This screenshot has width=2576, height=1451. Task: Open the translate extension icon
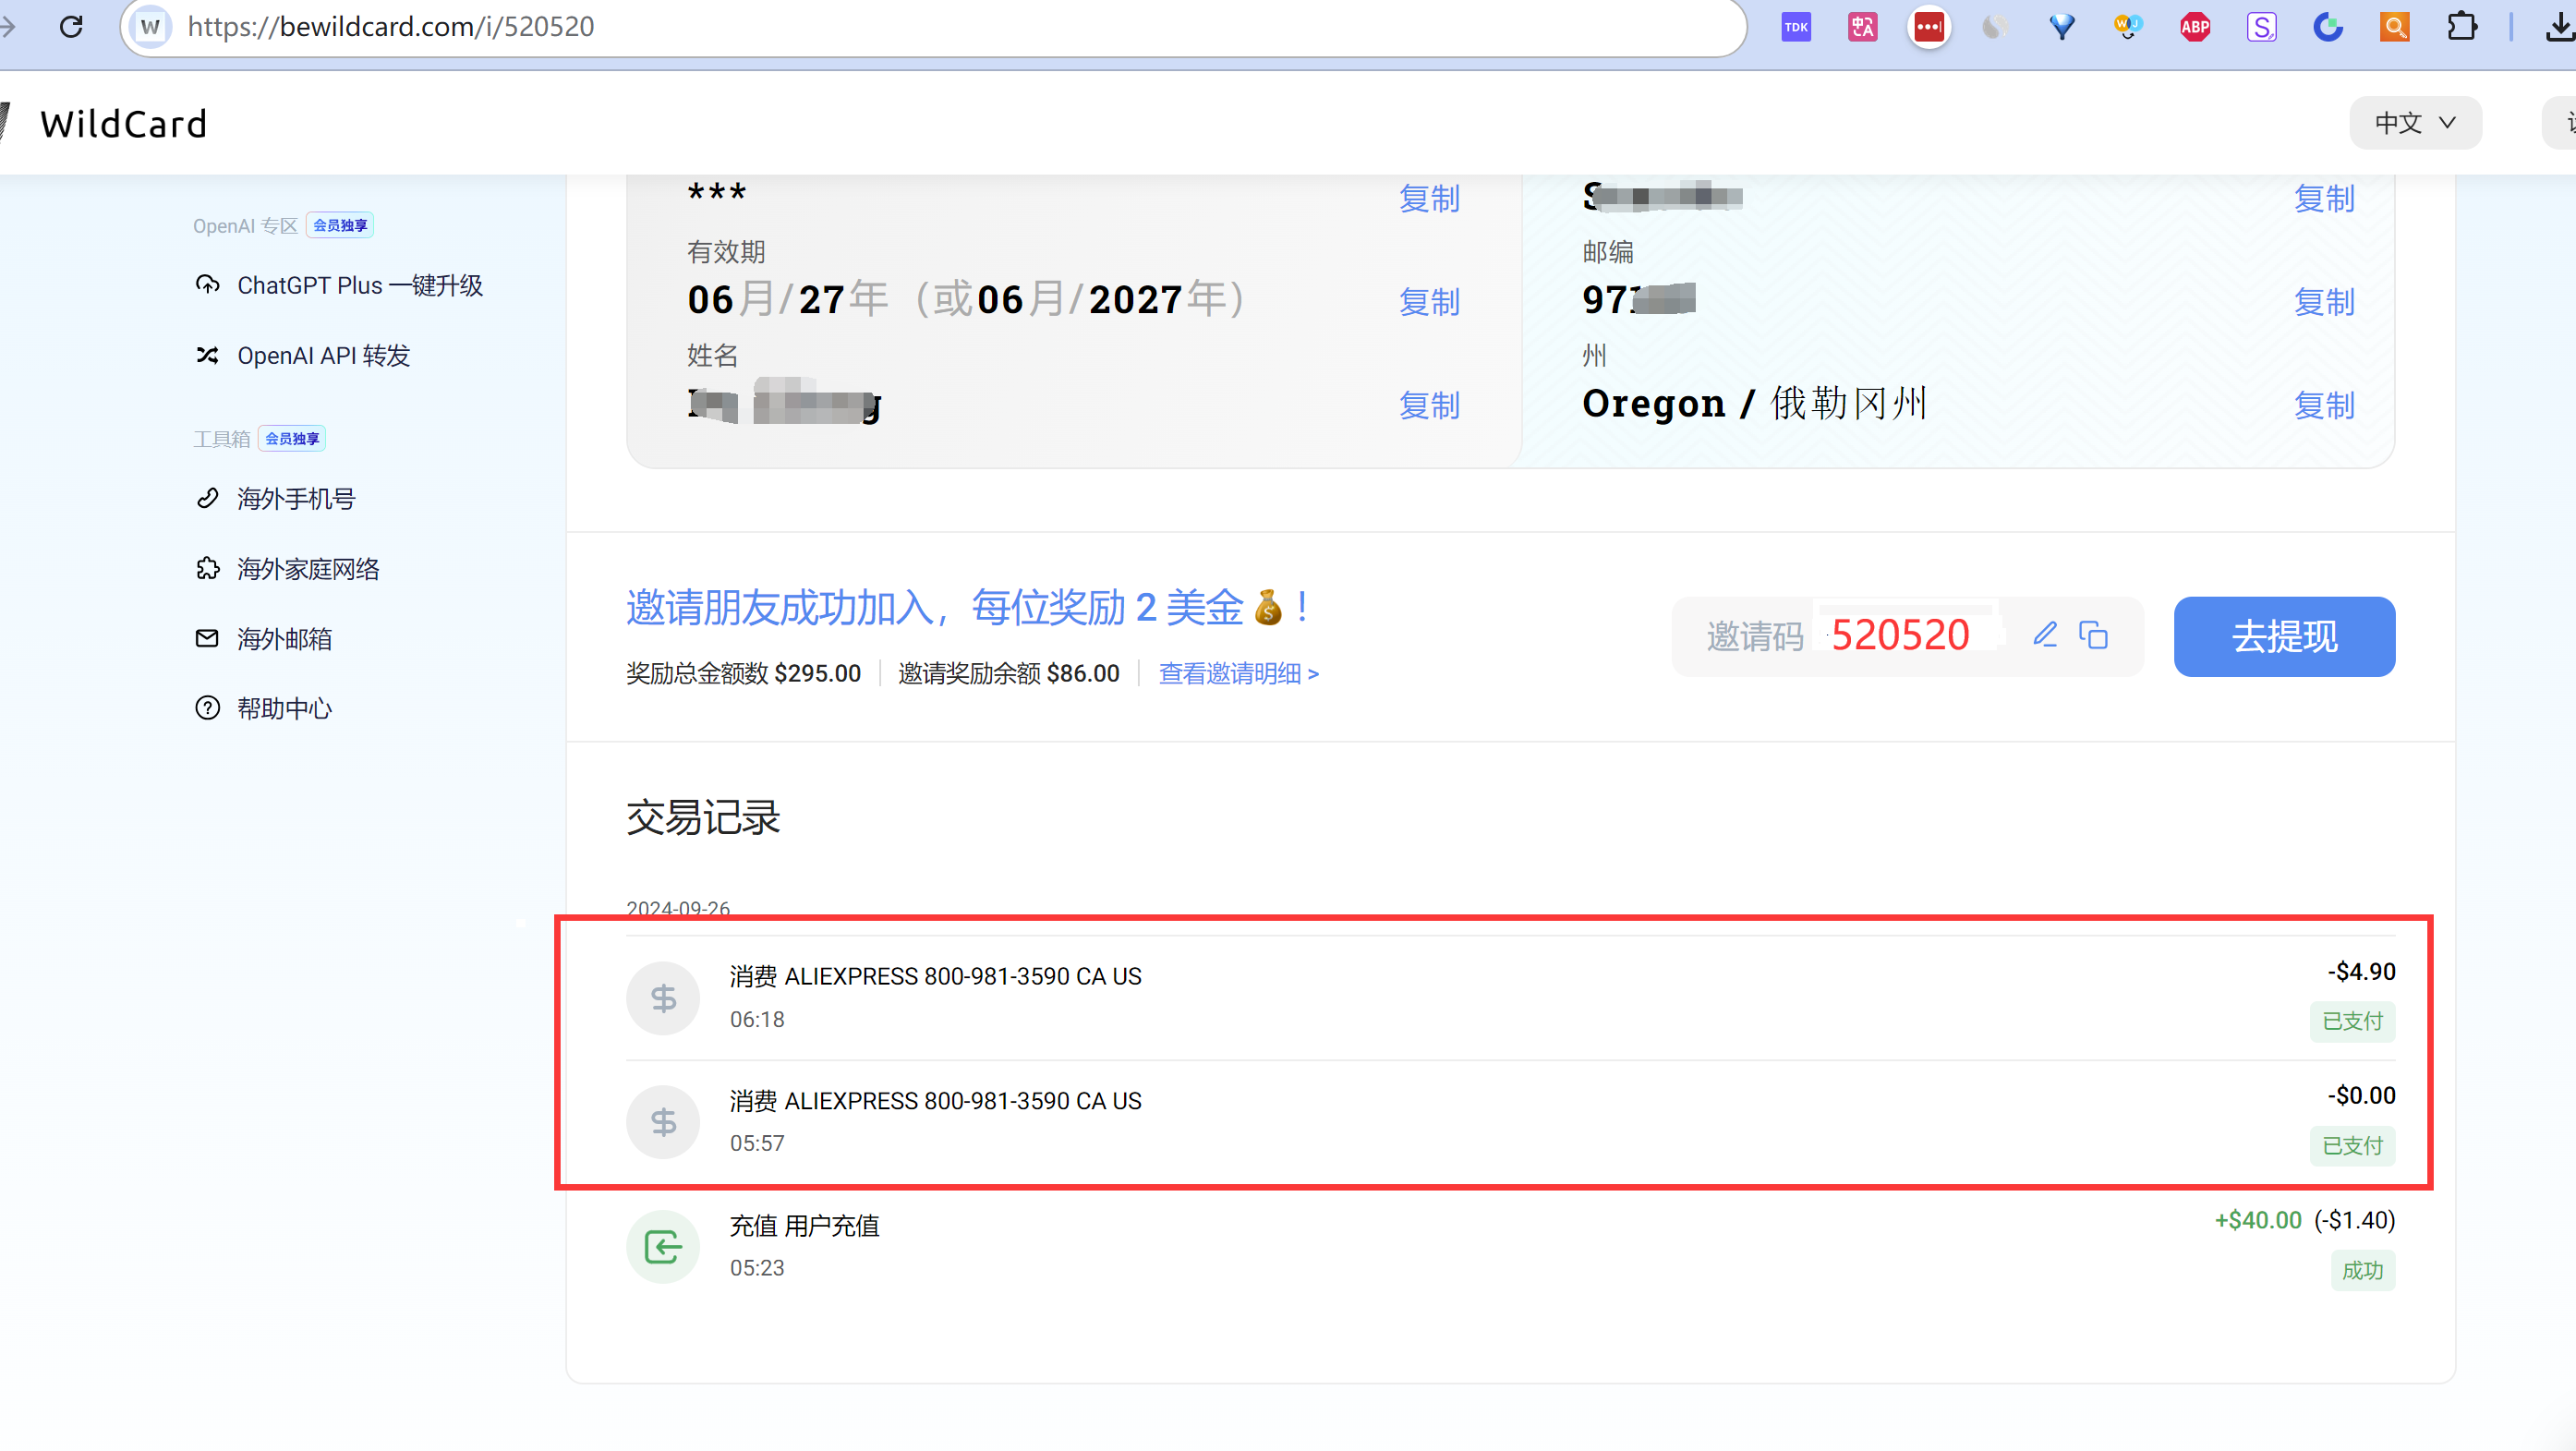pyautogui.click(x=1862, y=27)
